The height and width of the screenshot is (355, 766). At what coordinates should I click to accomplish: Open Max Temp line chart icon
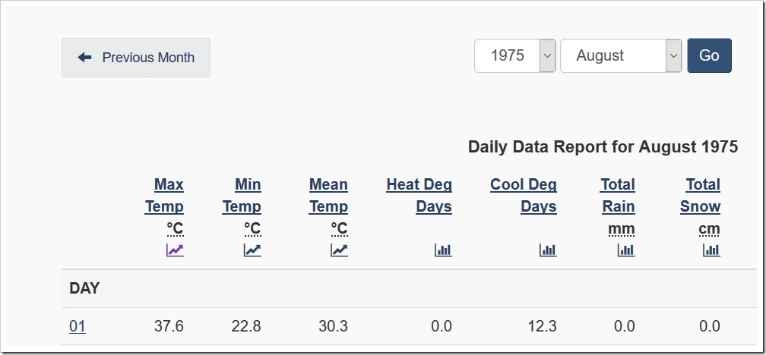pyautogui.click(x=175, y=250)
